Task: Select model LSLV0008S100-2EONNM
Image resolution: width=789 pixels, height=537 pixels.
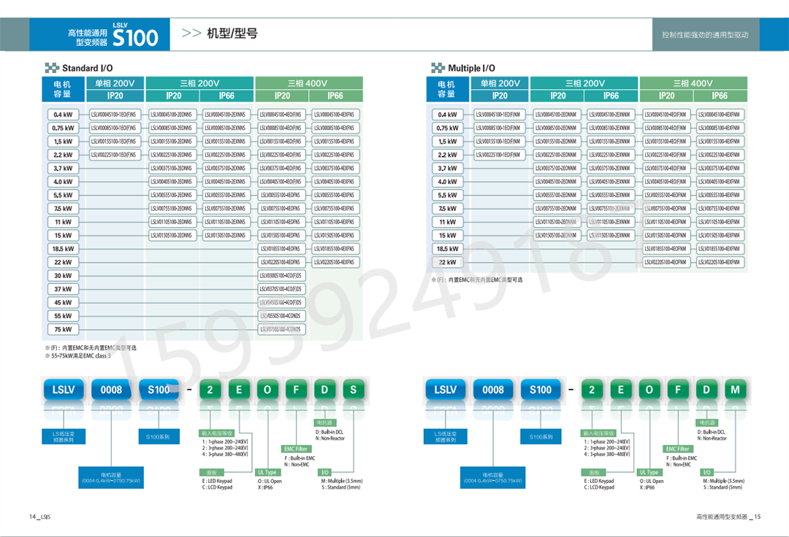Action: coord(556,128)
